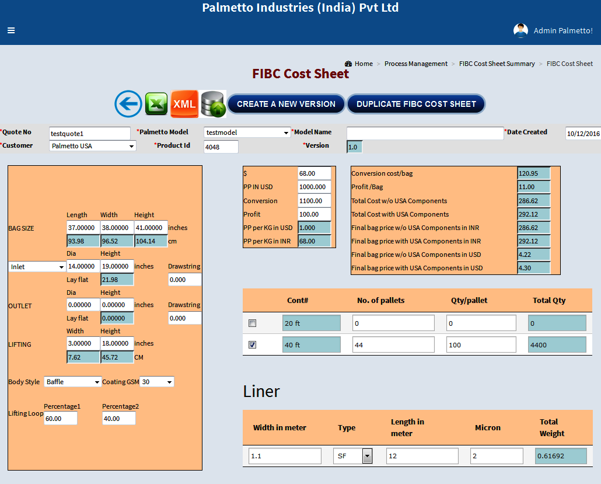
Task: Click the database upload icon
Action: click(213, 104)
